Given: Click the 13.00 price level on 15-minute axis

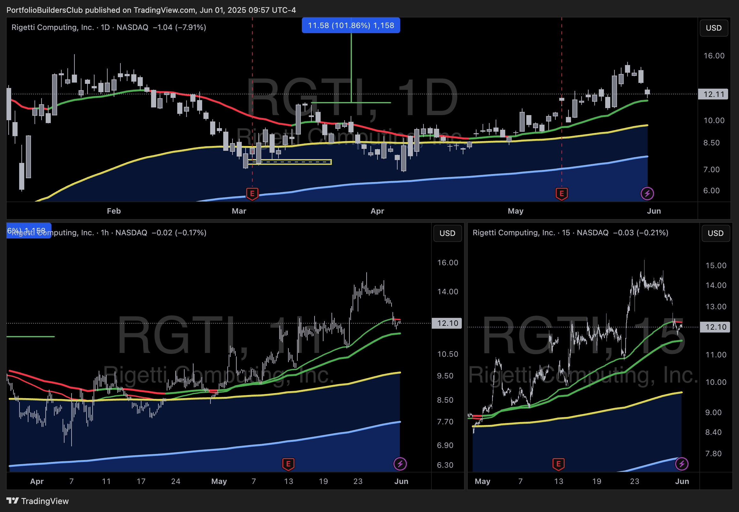Looking at the screenshot, I should (716, 307).
